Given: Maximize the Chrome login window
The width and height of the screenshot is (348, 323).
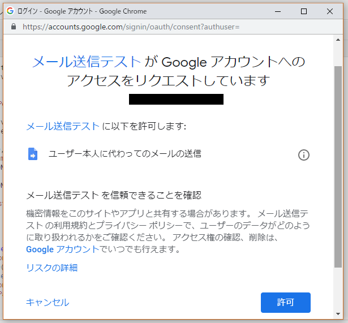Looking at the screenshot, I should (x=304, y=11).
